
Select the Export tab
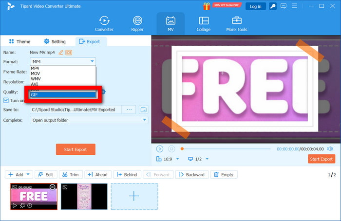(91, 41)
